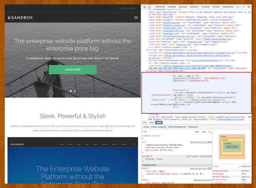This screenshot has height=188, width=256.
Task: Select the element.style rule header
Action: click(151, 136)
